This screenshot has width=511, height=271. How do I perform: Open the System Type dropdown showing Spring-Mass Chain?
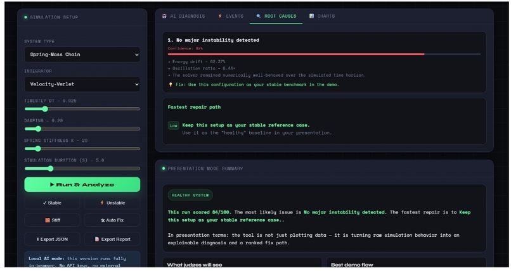tap(82, 54)
